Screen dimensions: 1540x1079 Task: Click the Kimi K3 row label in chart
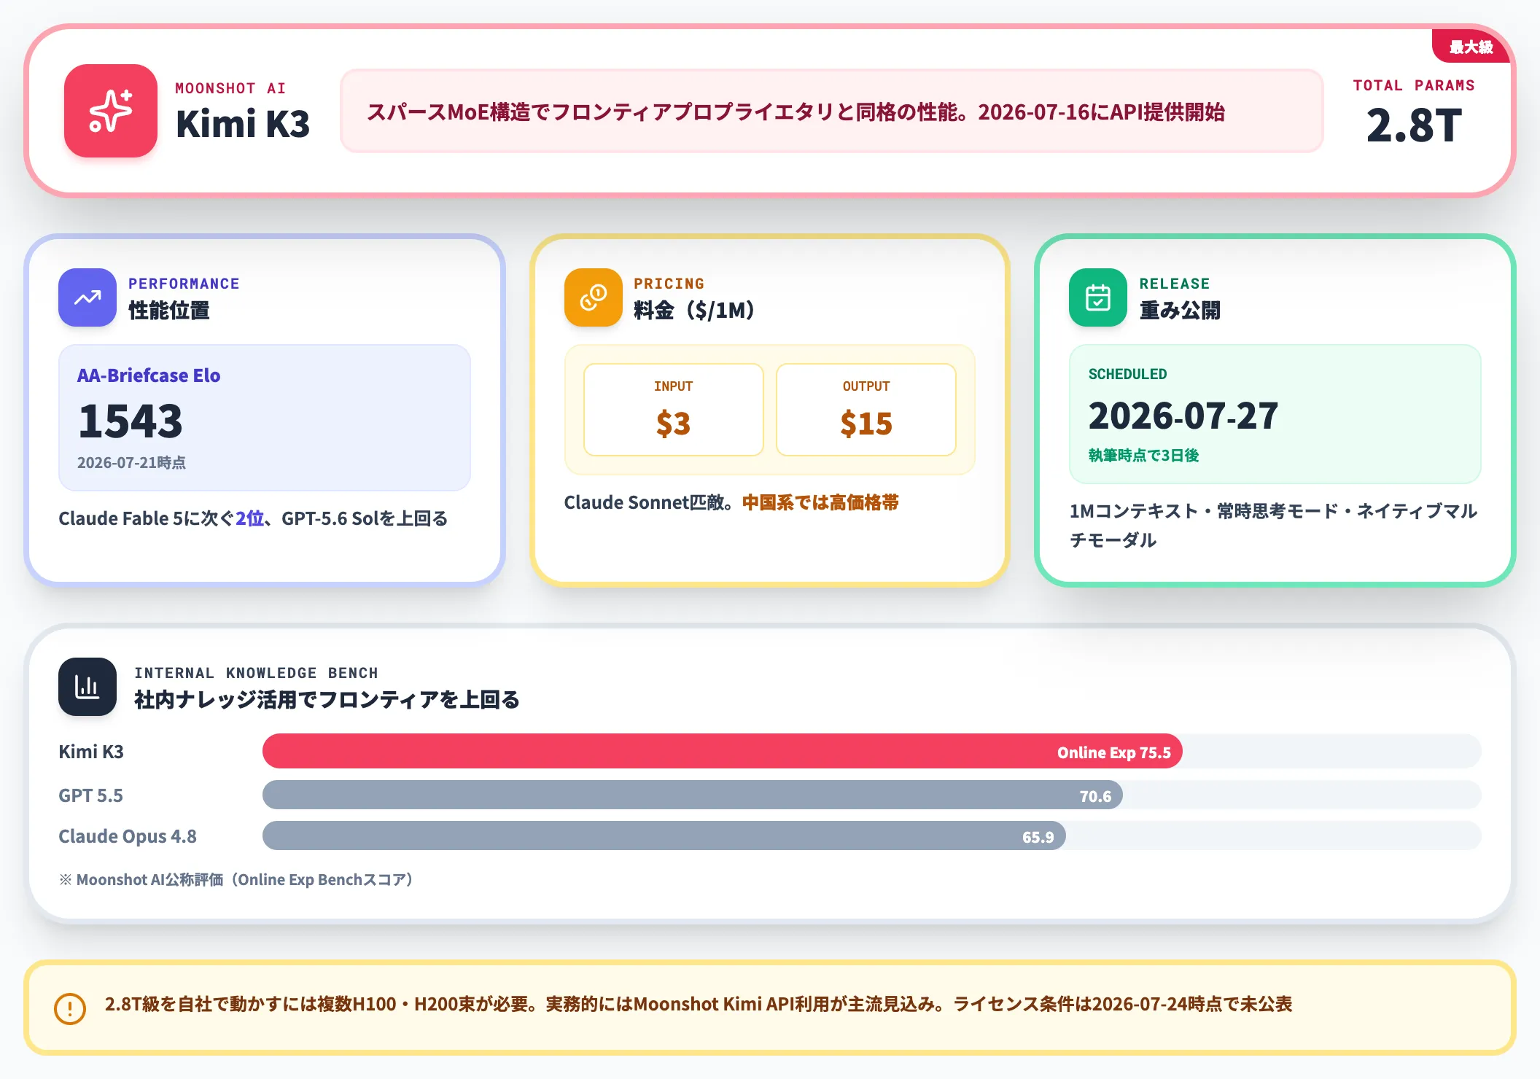click(91, 752)
